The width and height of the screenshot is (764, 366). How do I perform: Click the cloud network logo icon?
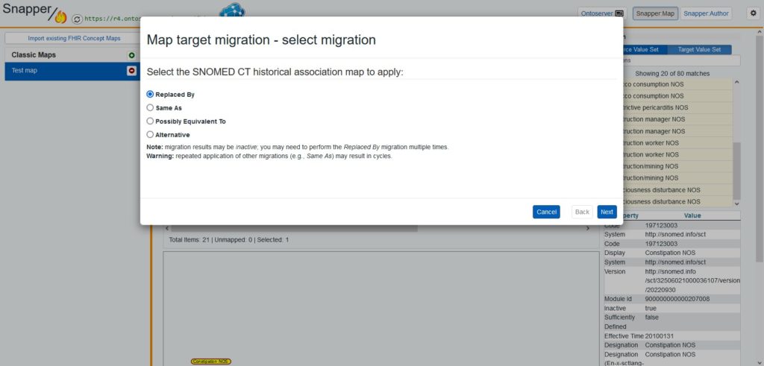pos(232,10)
